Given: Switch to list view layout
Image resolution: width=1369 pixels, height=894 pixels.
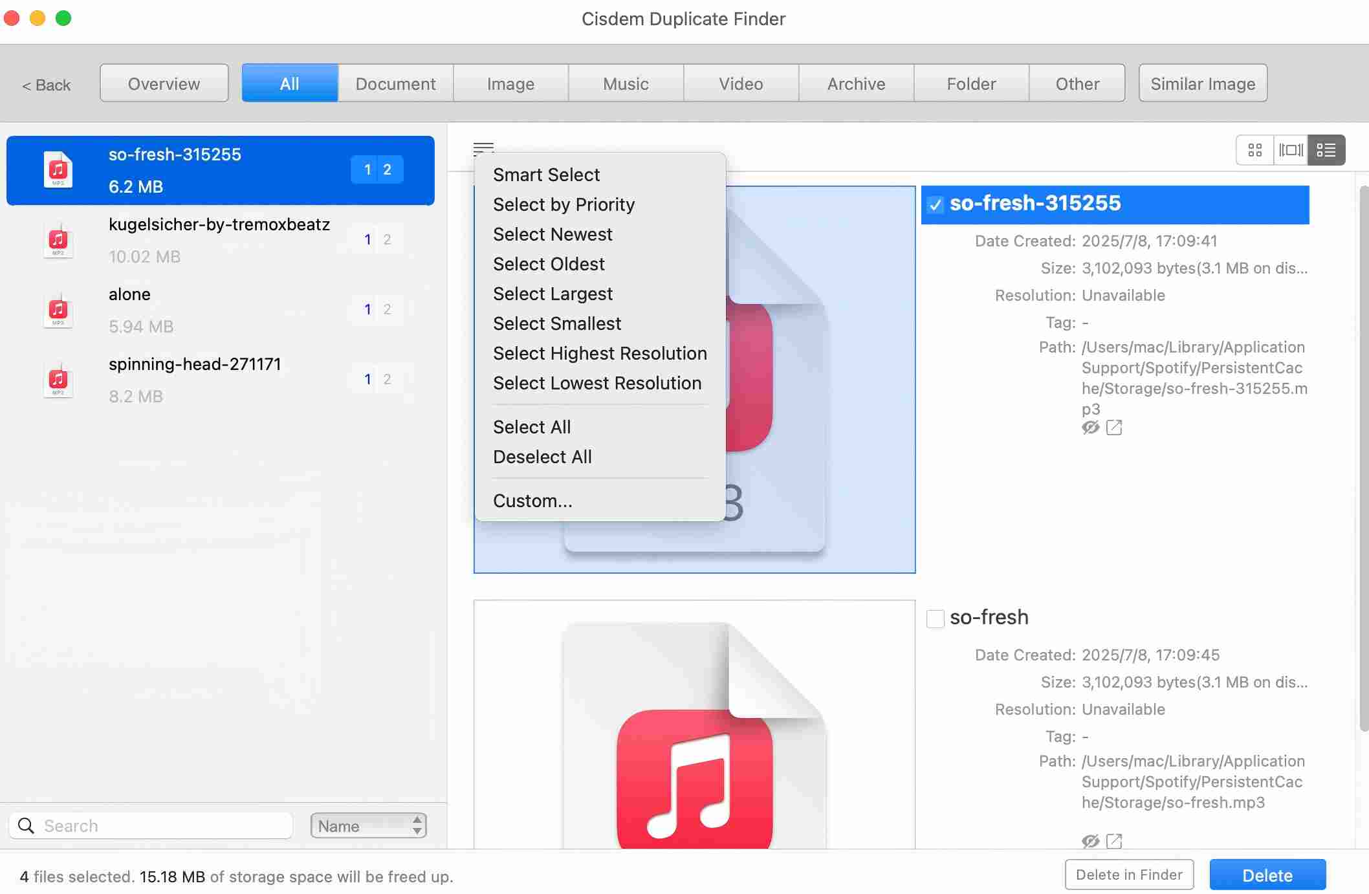Looking at the screenshot, I should click(1326, 149).
